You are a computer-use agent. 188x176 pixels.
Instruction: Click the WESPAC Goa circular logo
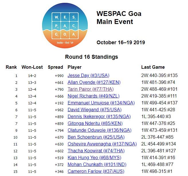[x=65, y=26]
